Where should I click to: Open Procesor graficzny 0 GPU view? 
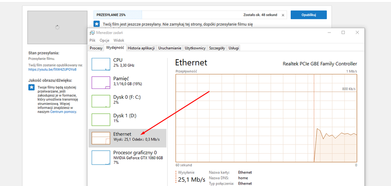(x=101, y=157)
